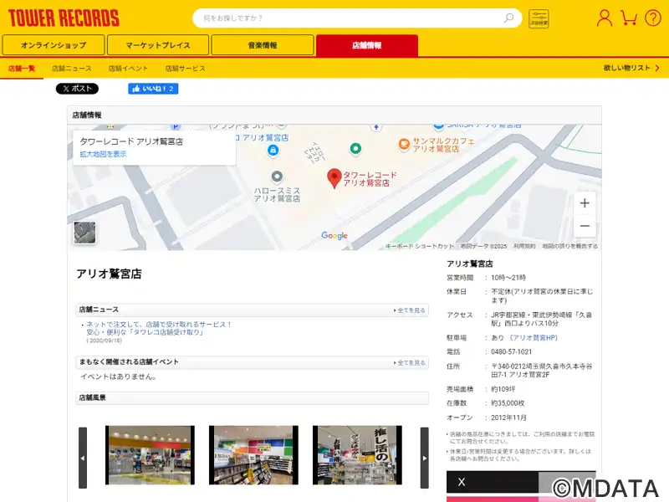669x502 pixels.
Task: Zoom in the map with plus button
Action: 585,203
